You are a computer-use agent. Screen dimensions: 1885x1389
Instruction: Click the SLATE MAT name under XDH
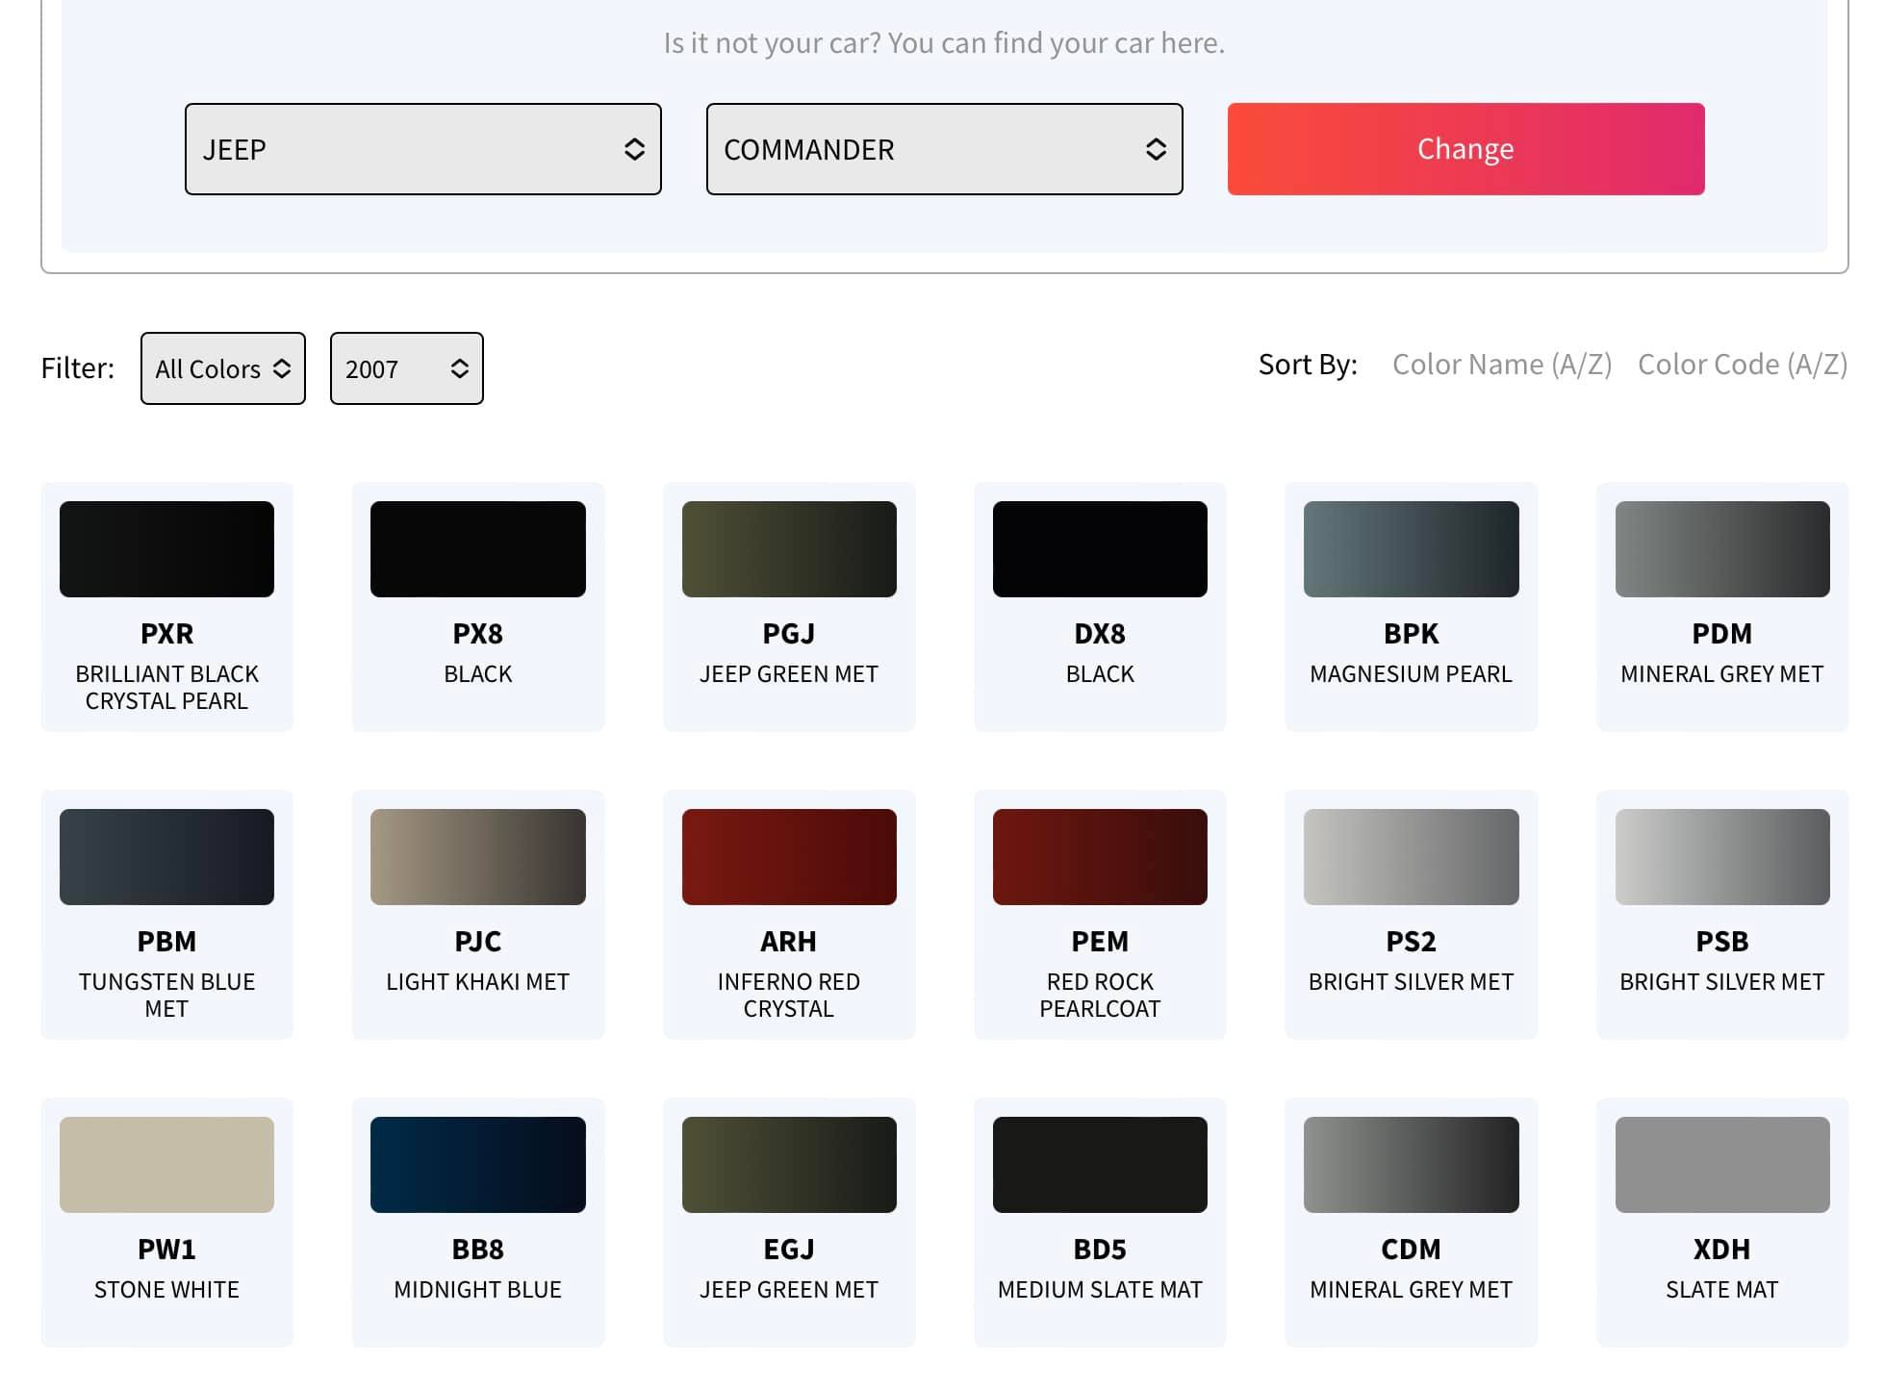click(x=1722, y=1290)
